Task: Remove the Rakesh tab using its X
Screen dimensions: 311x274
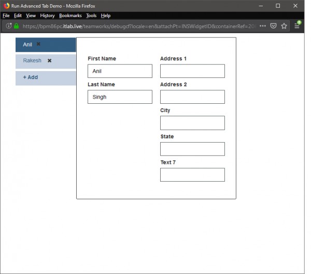Action: [x=49, y=61]
